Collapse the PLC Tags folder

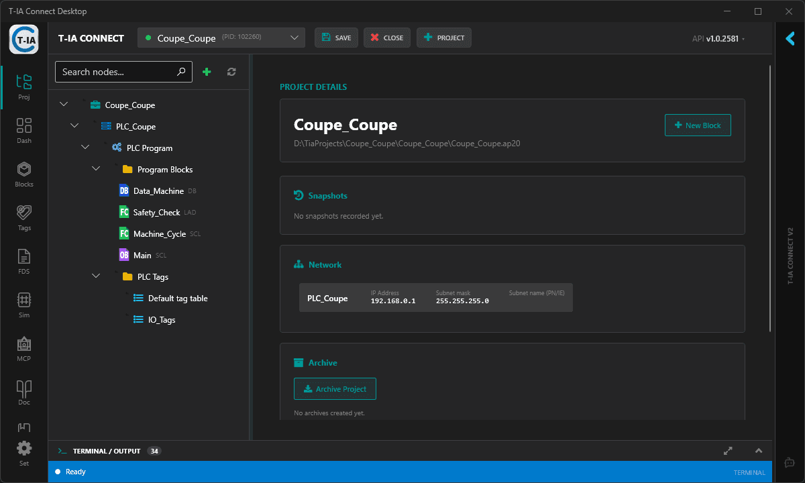(96, 276)
